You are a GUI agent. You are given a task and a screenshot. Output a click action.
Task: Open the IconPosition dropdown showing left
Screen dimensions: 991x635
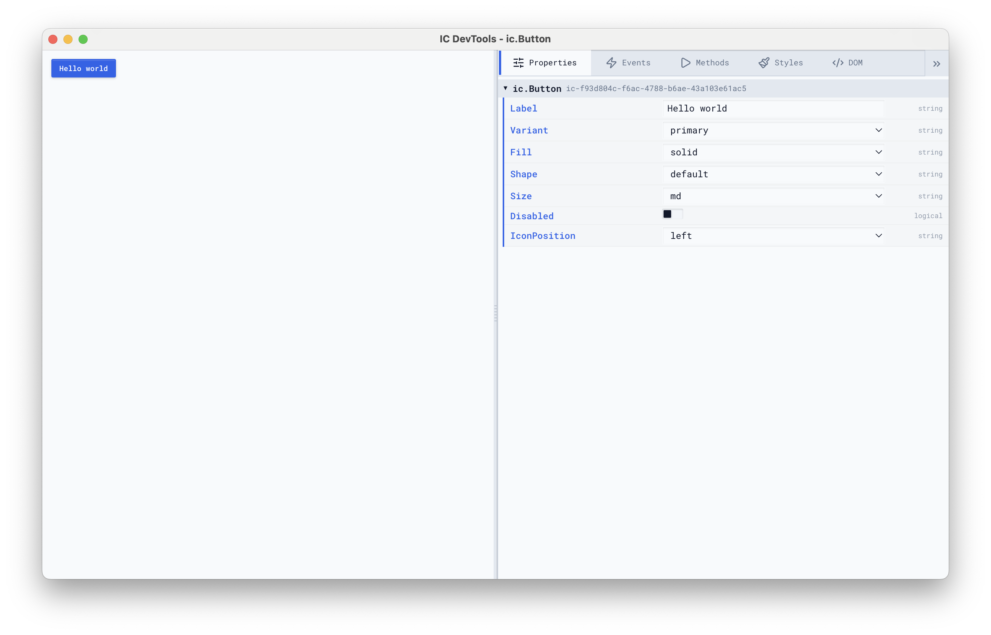click(x=878, y=235)
